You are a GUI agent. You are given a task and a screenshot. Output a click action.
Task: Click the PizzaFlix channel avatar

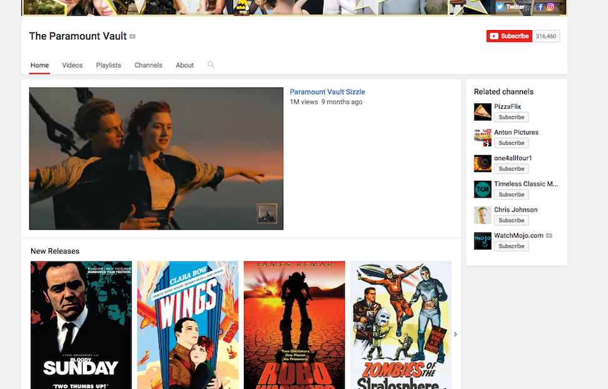tap(483, 112)
